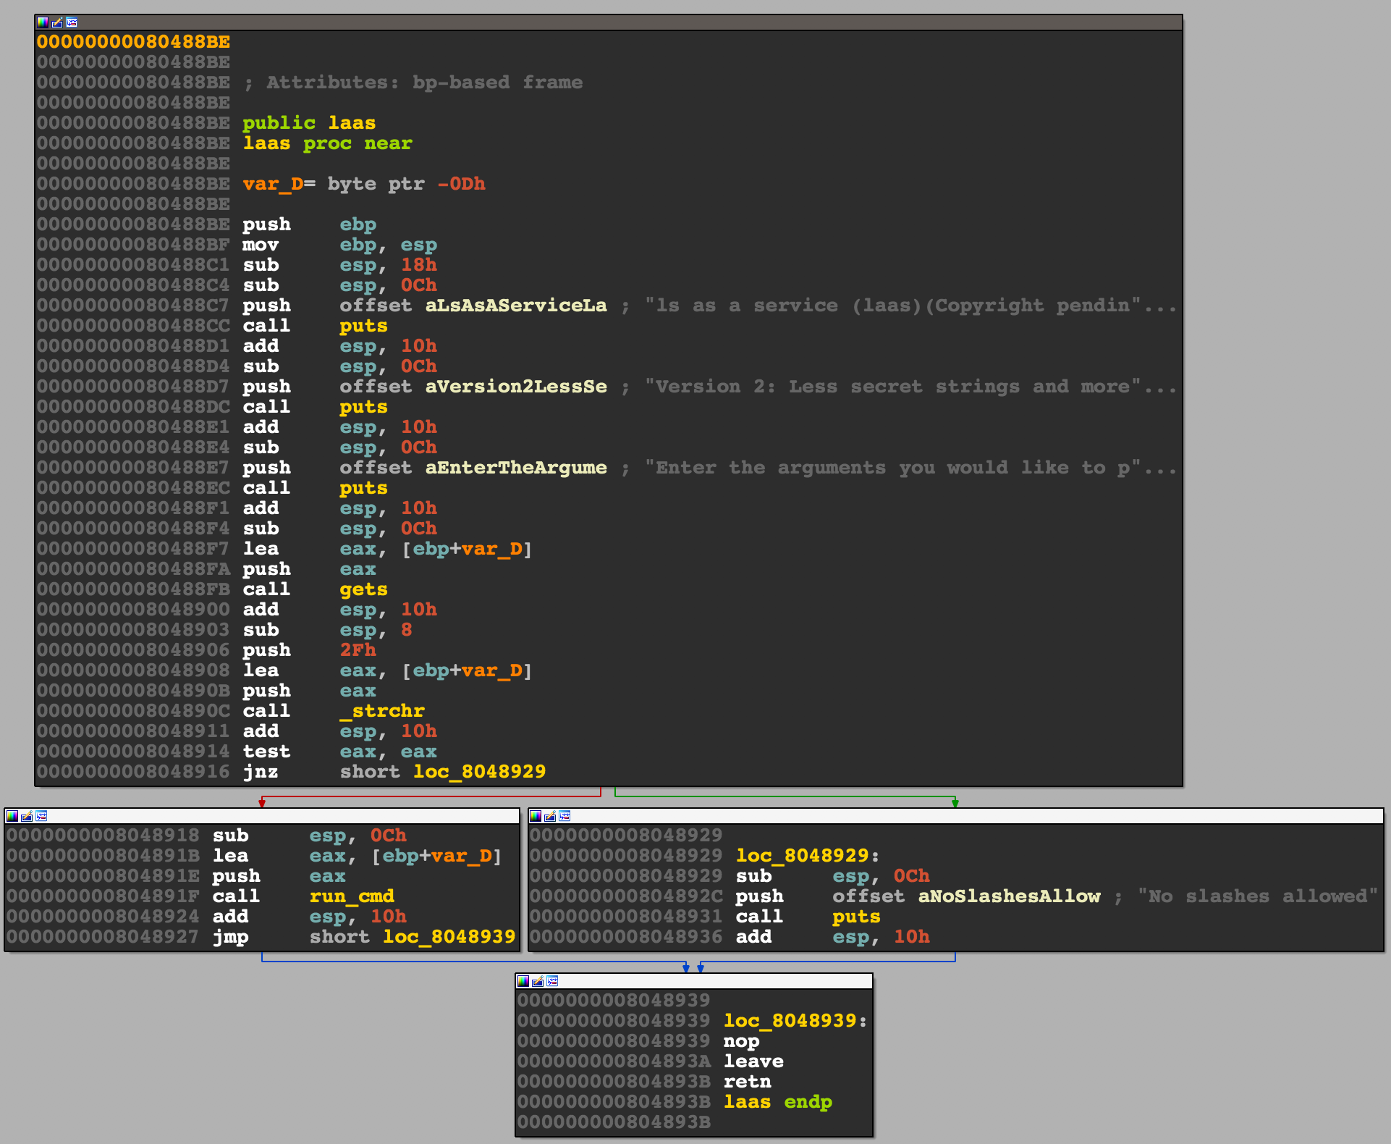
Task: Select 'sub esp, 8' instruction
Action: point(327,630)
